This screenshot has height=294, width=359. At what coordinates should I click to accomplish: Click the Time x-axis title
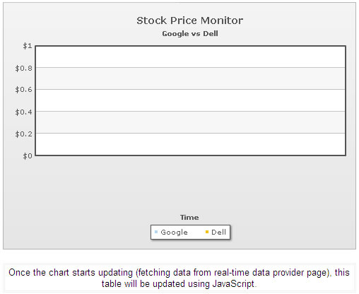(x=189, y=217)
